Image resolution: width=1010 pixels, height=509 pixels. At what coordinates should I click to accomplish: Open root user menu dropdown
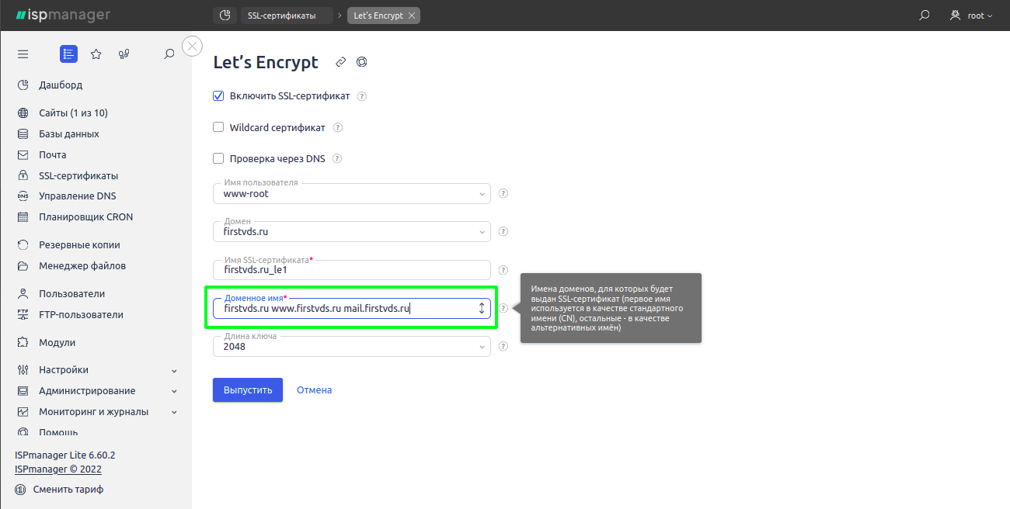(971, 16)
